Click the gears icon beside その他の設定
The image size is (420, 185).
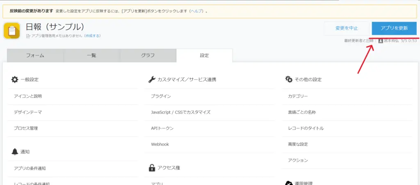pos(289,79)
